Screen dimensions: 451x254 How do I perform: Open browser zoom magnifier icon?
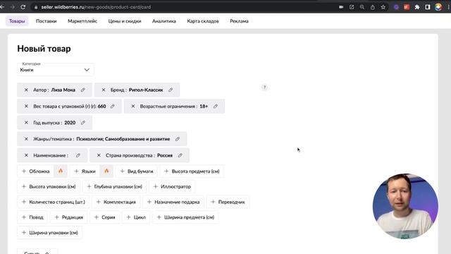pos(362,7)
